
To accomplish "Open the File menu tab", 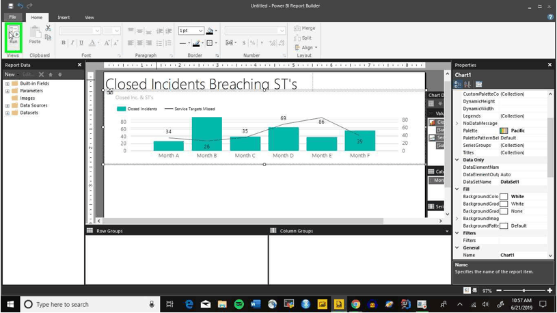I will click(12, 17).
